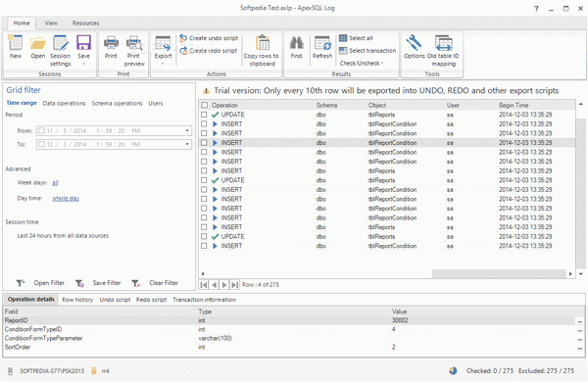Screen dimensions: 588x382
Task: Open Find with the binoculars icon
Action: 296,43
